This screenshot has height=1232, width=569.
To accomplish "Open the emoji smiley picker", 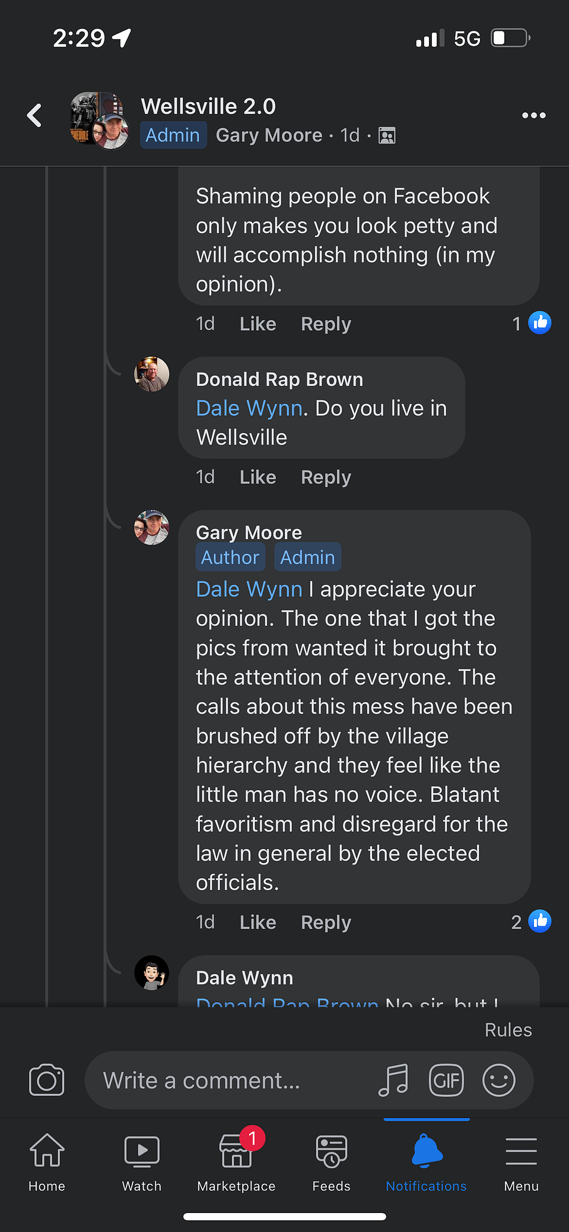I will point(499,1080).
